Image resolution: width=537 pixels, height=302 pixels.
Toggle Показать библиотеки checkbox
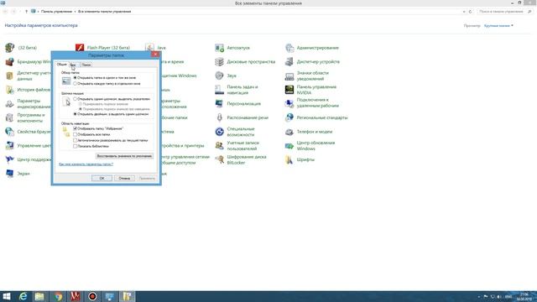tap(75, 146)
